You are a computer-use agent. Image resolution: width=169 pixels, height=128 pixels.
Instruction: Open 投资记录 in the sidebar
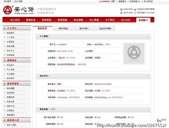10,102
